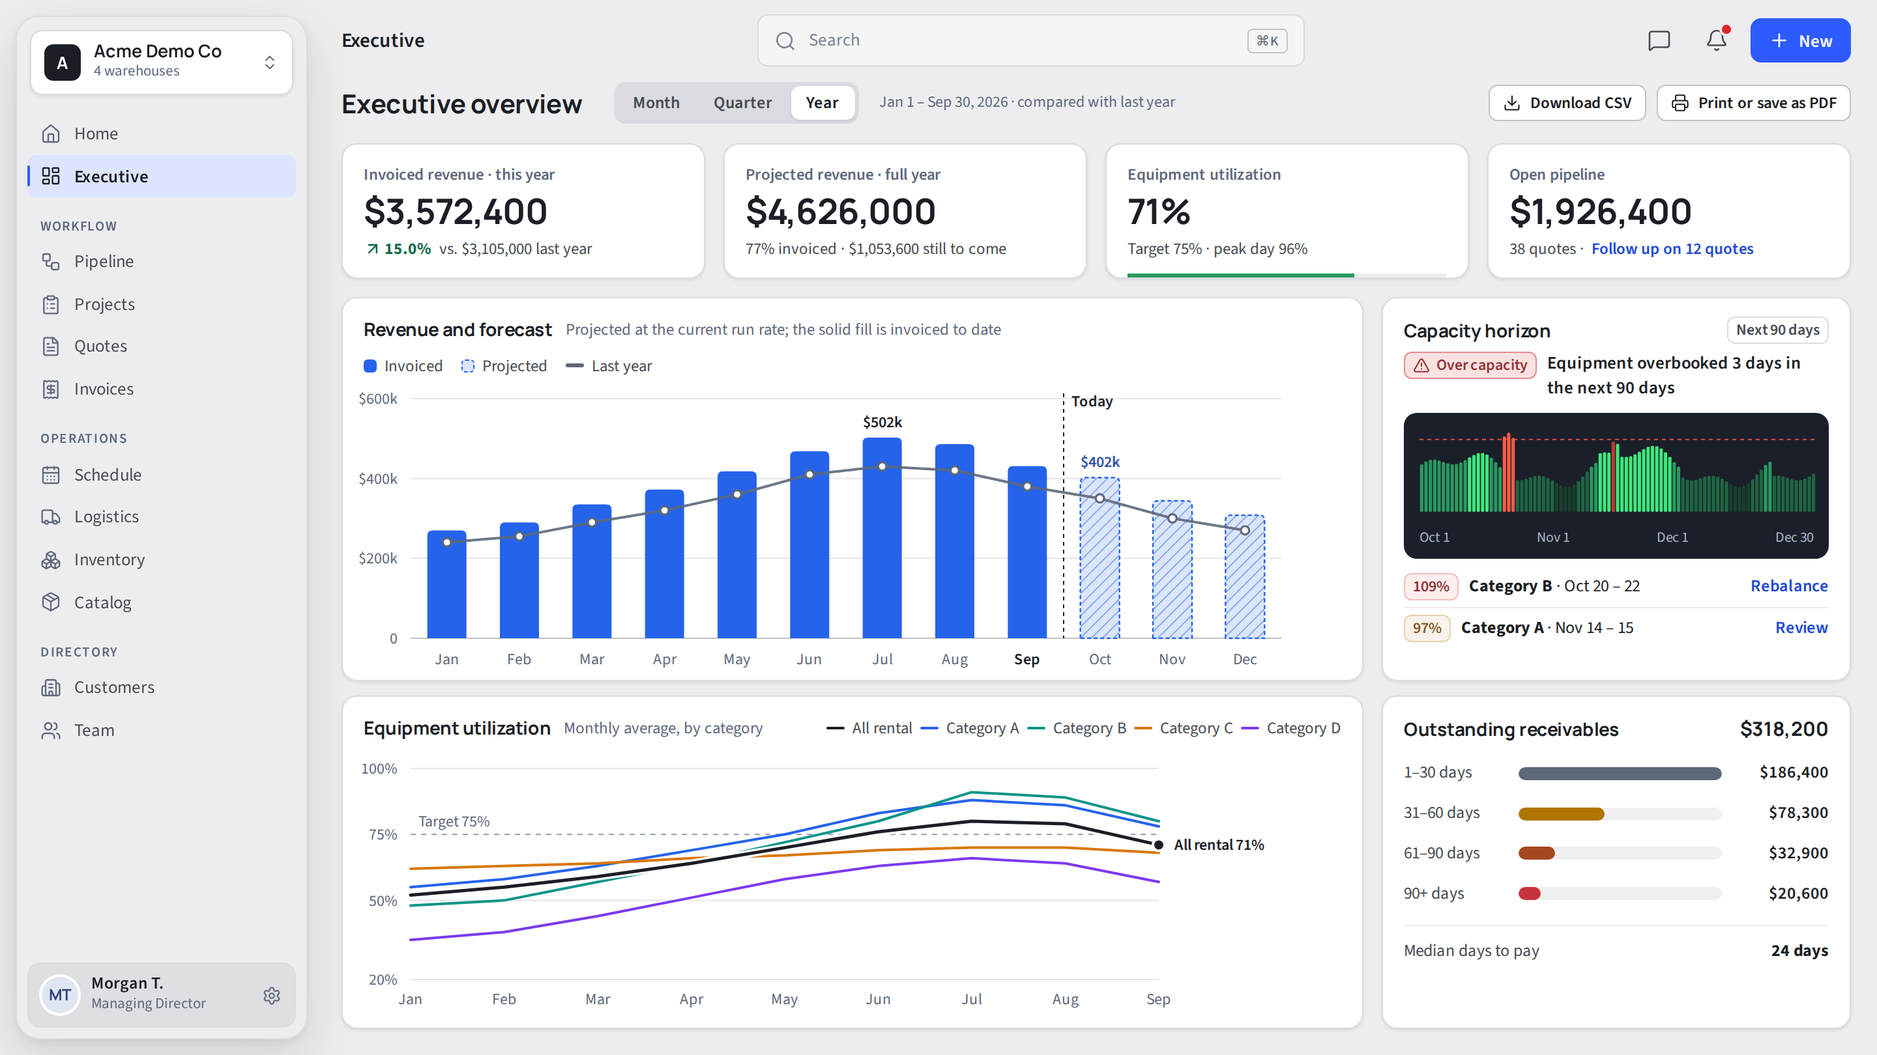Toggle the Last year legend entry
The width and height of the screenshot is (1877, 1055).
[x=609, y=366]
